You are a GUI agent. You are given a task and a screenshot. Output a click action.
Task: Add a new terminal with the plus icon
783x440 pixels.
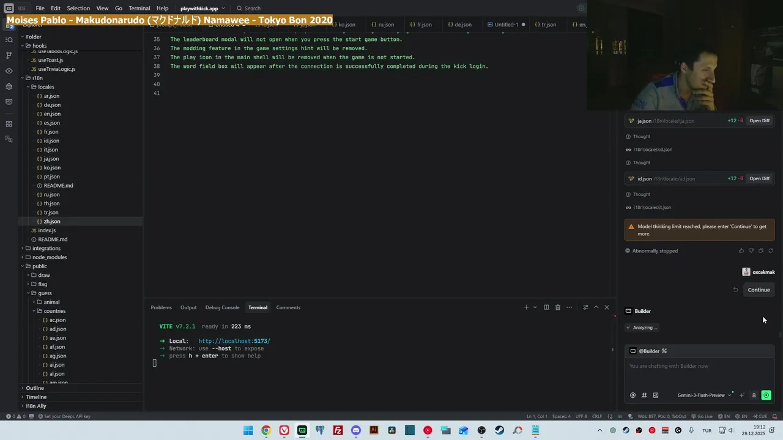tap(526, 307)
